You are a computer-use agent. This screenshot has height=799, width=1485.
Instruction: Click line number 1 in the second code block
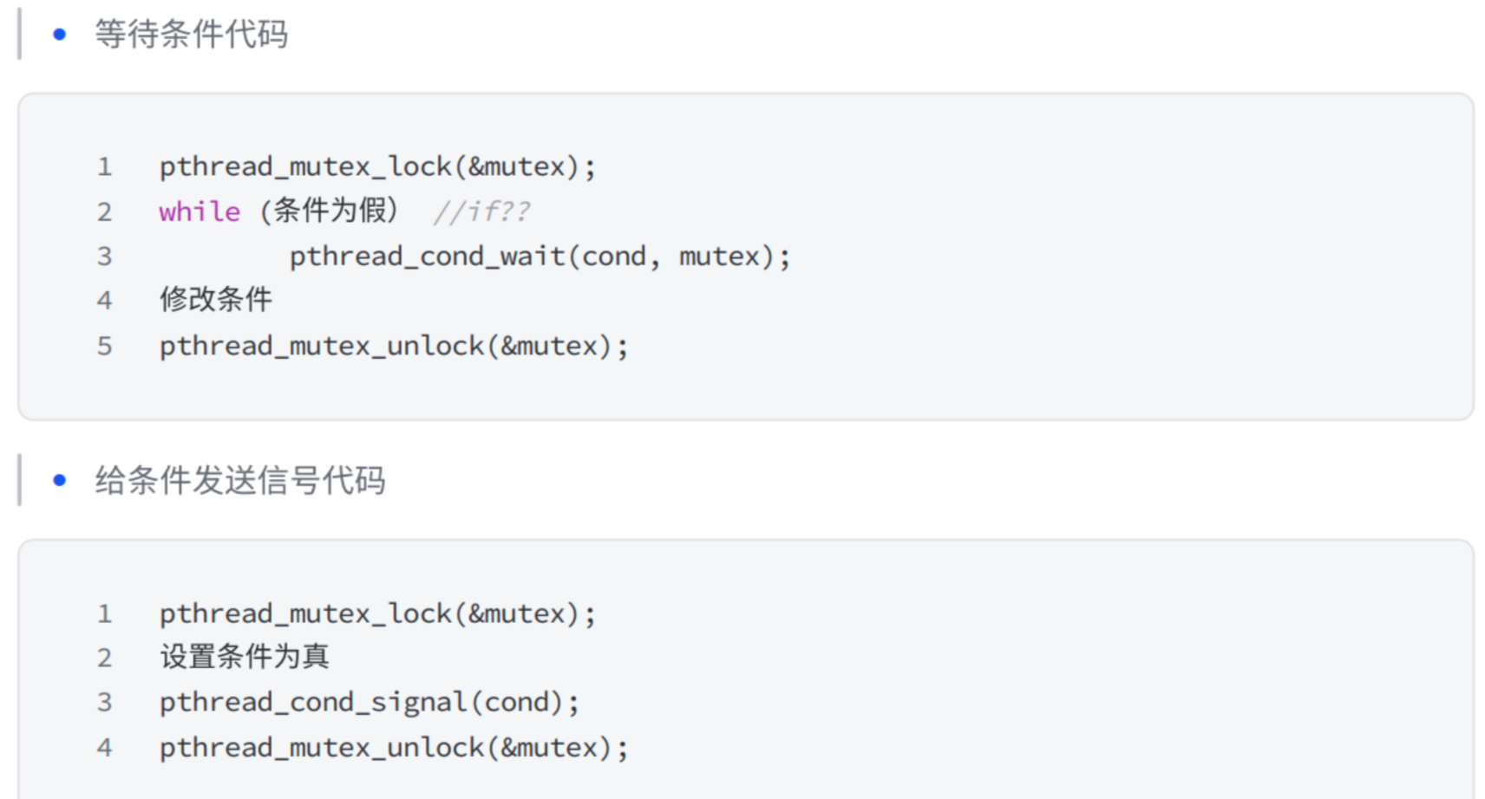[105, 614]
